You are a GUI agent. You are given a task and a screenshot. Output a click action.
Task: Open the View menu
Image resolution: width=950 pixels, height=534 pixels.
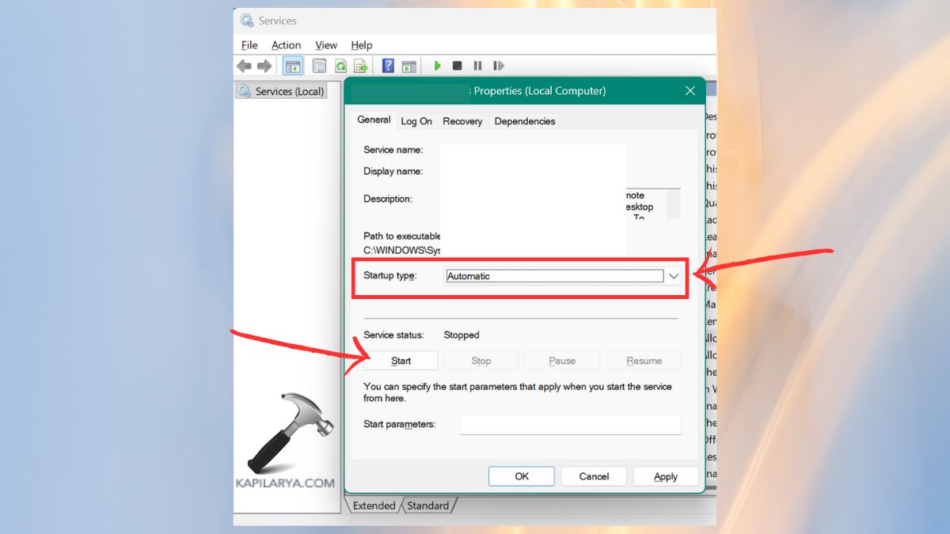[x=325, y=45]
